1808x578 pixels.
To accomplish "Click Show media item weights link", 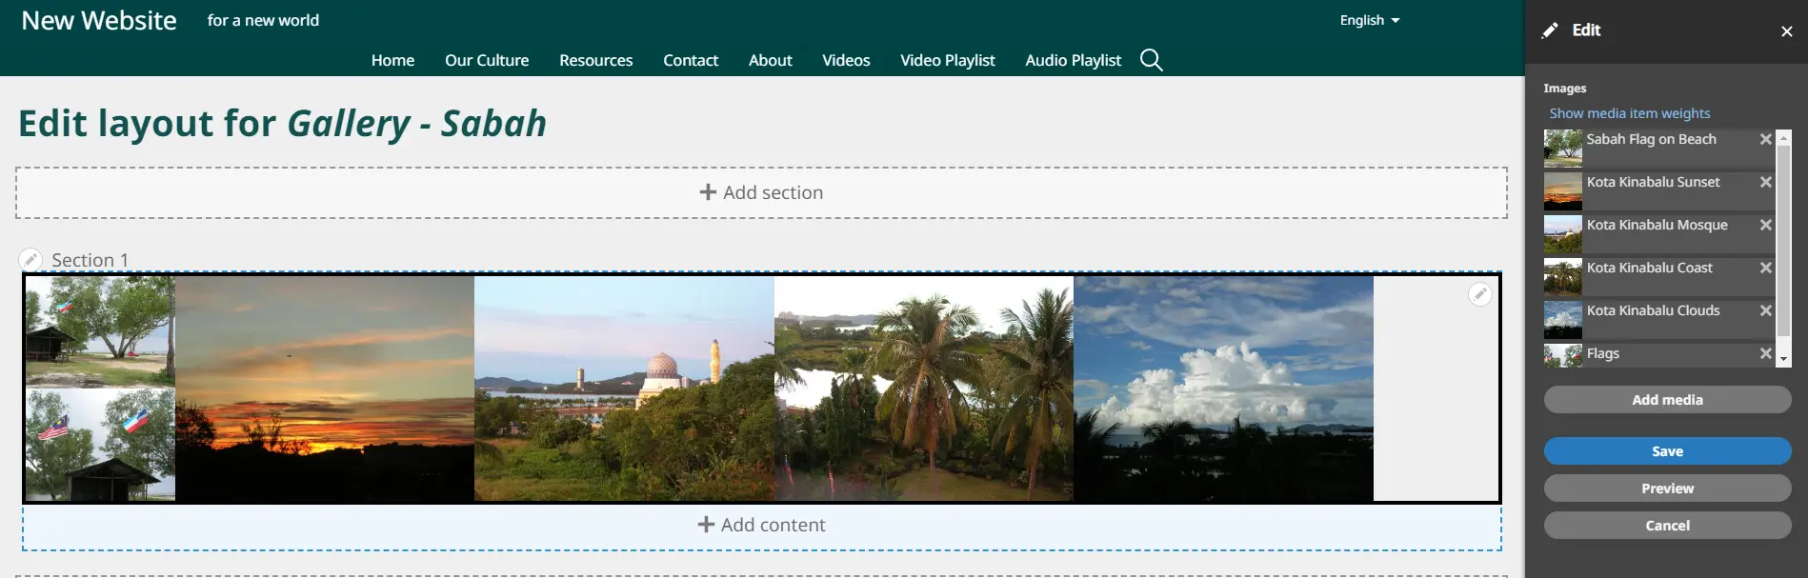I will [x=1629, y=113].
